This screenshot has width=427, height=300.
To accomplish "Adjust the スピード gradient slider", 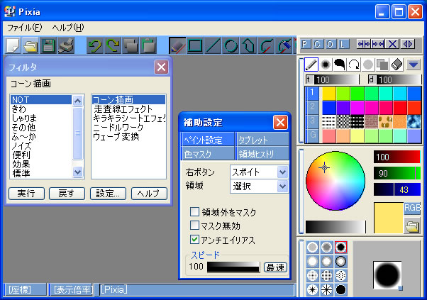I will tap(233, 267).
